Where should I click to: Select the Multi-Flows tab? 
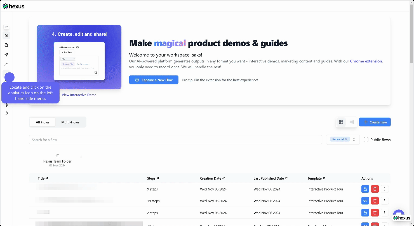pyautogui.click(x=70, y=122)
